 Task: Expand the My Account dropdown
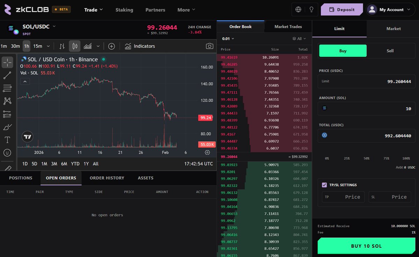click(391, 10)
